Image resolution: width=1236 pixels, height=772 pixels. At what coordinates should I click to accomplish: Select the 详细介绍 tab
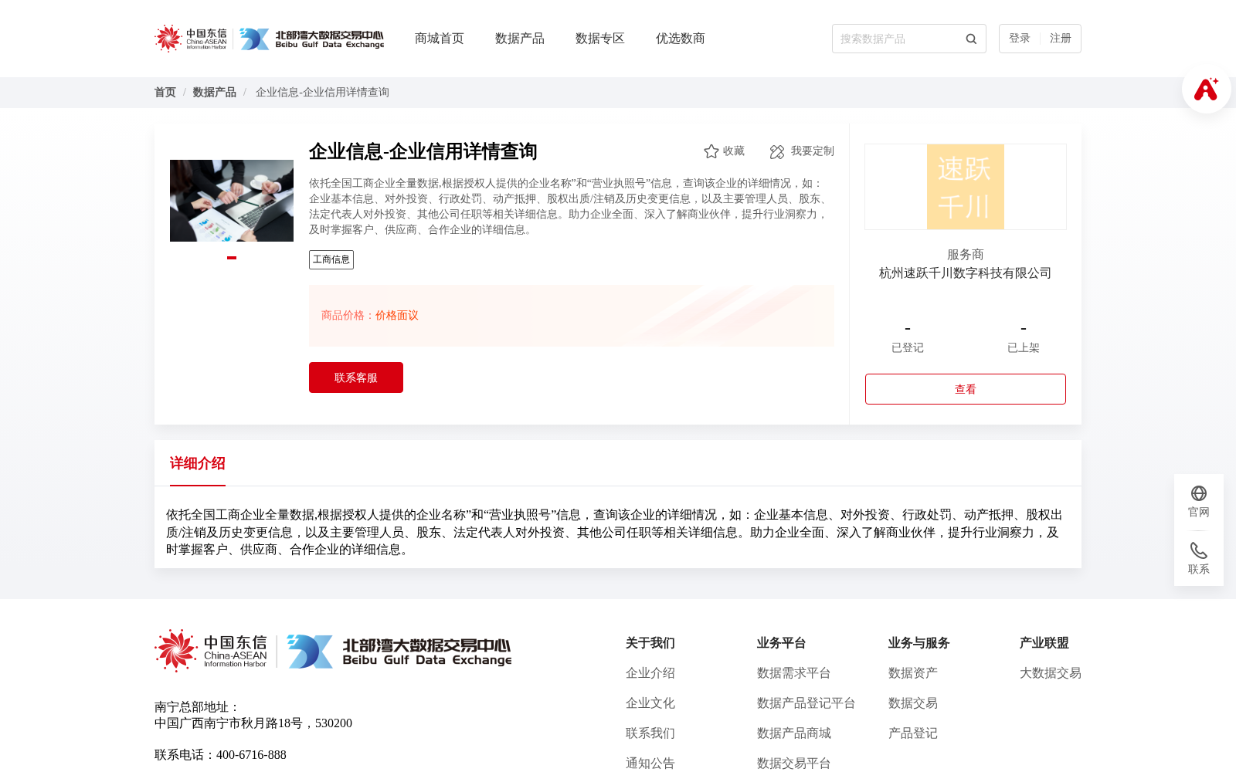click(x=198, y=463)
